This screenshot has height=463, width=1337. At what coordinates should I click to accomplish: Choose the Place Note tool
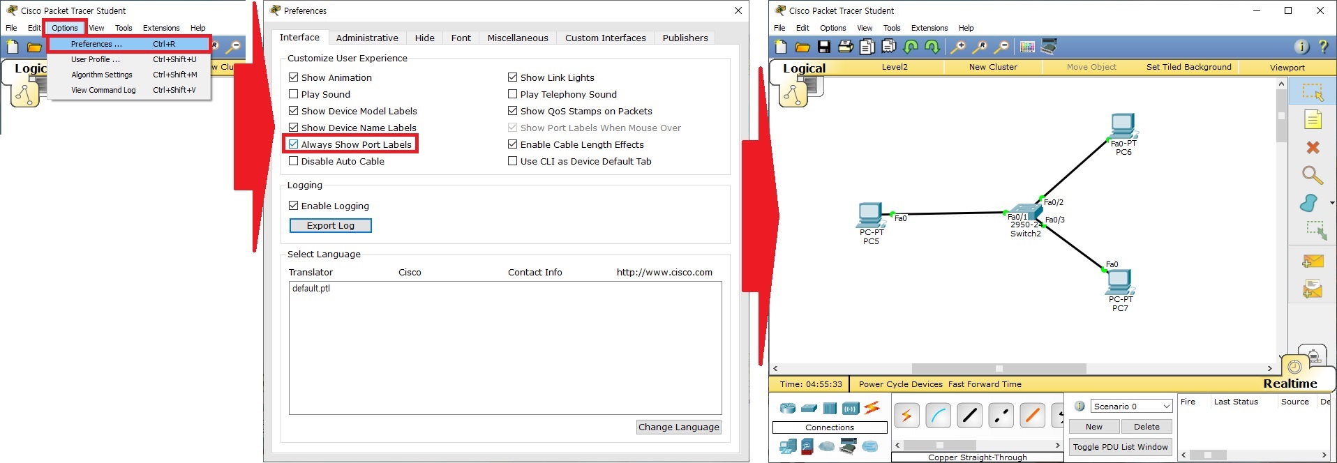1313,120
